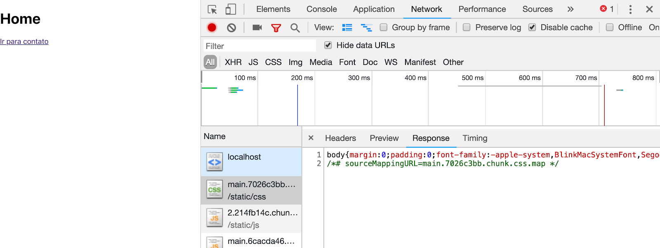Open the Console tab

(x=321, y=9)
